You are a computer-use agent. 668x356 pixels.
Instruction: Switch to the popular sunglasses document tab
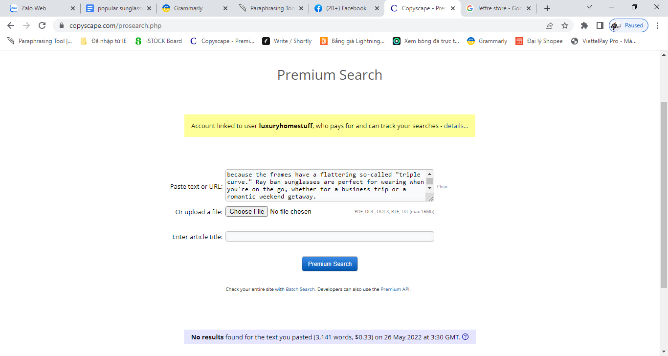click(x=118, y=8)
